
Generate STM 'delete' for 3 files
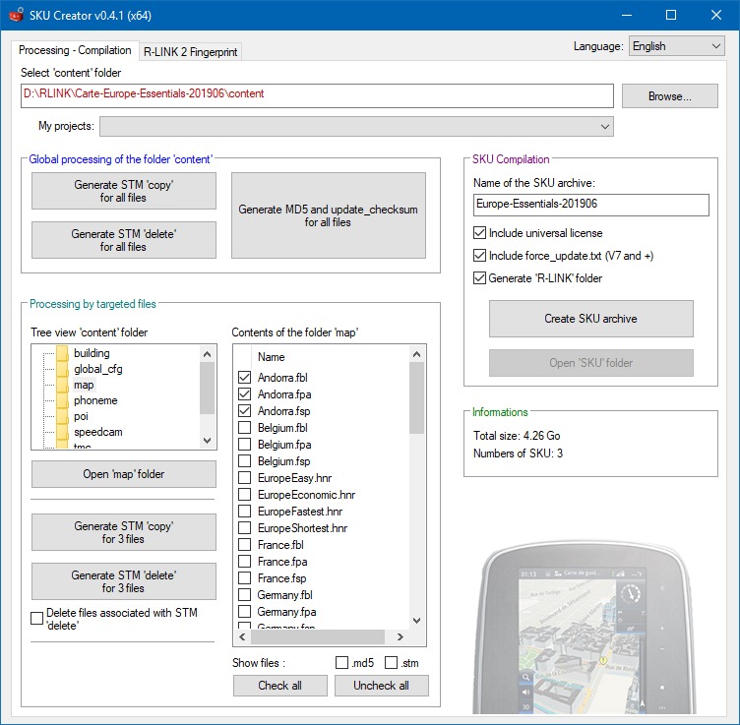(124, 581)
